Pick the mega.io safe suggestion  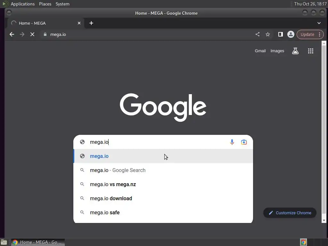click(x=163, y=212)
